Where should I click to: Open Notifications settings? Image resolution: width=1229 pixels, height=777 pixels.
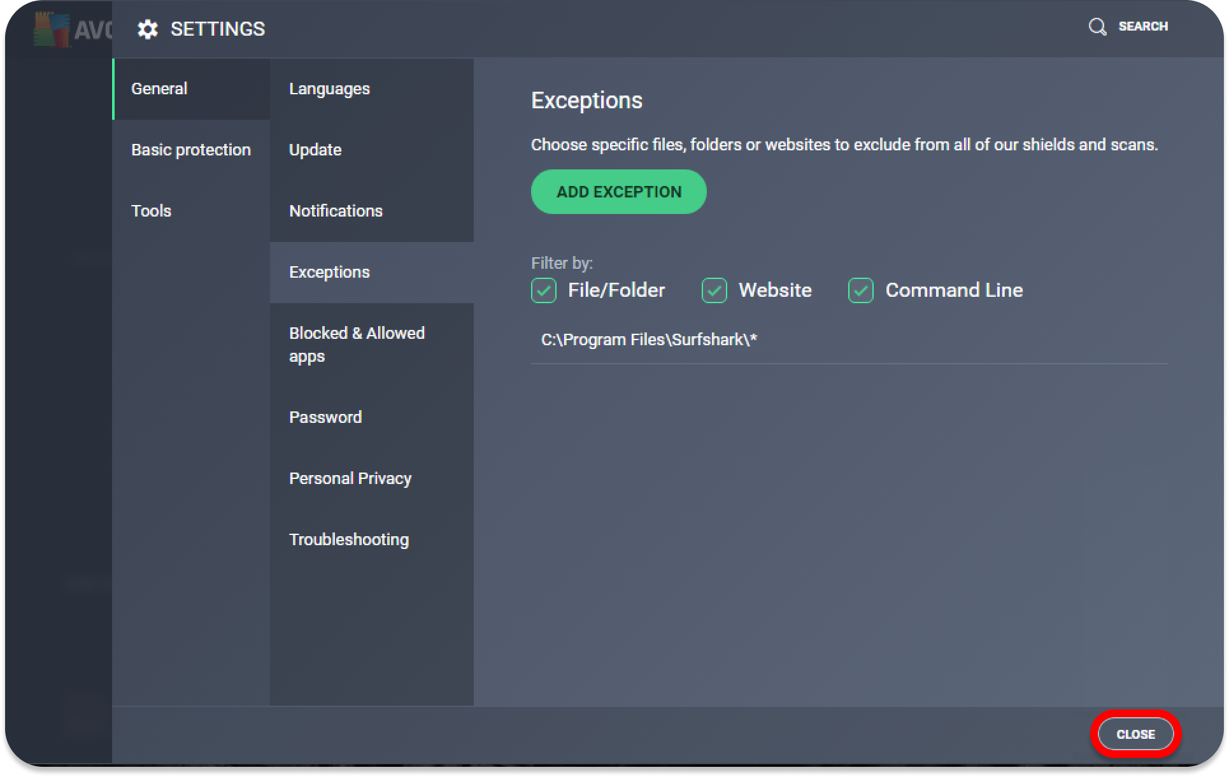point(336,211)
